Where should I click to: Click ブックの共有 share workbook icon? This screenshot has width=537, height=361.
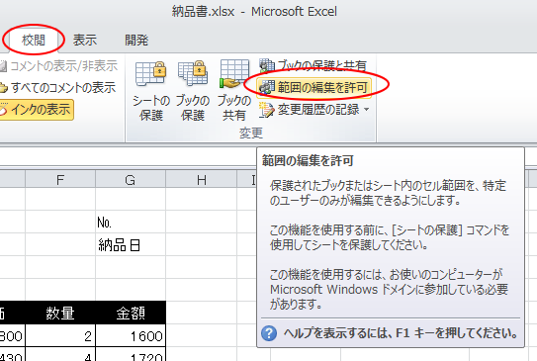tap(234, 91)
